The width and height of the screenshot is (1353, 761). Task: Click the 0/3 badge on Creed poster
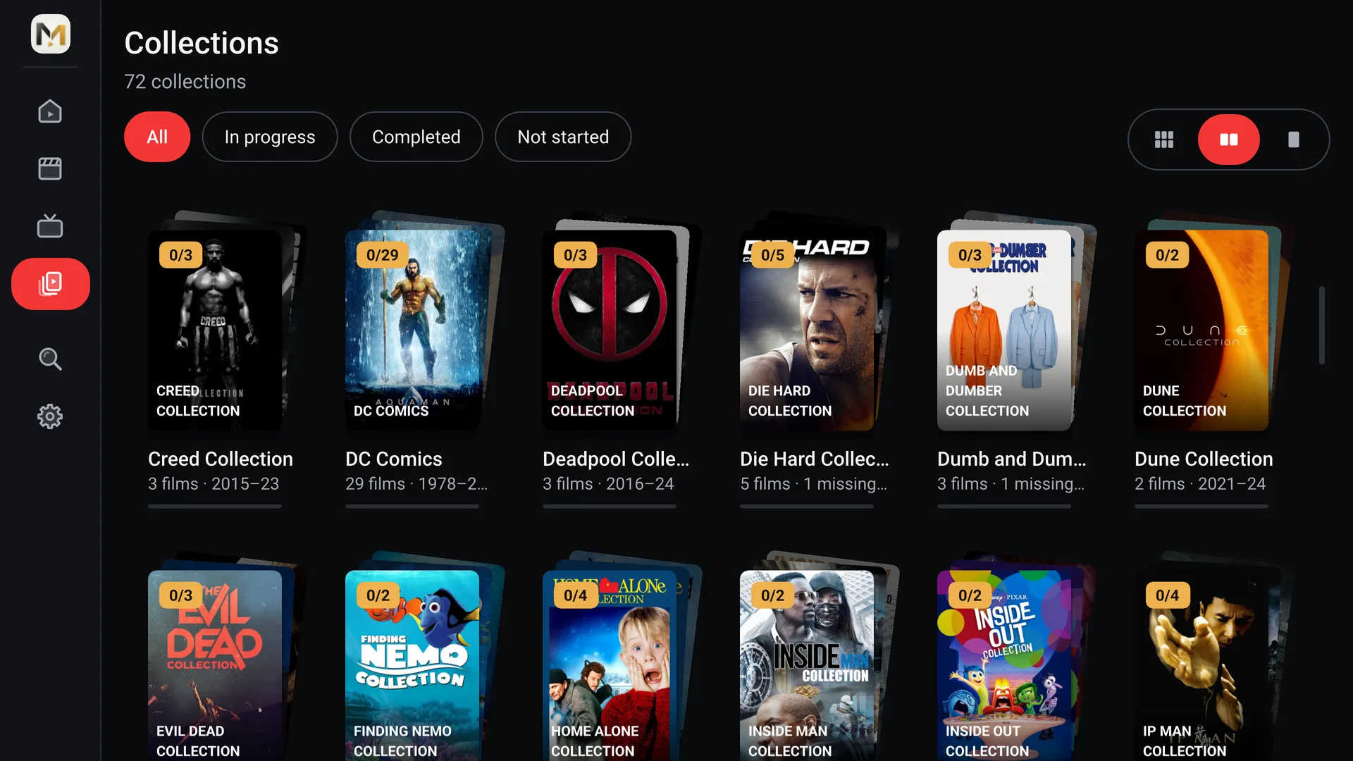tap(180, 255)
